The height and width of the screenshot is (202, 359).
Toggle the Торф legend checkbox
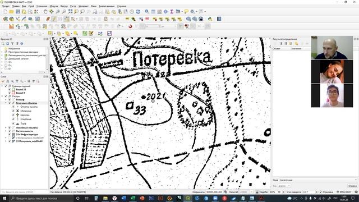tap(13, 123)
